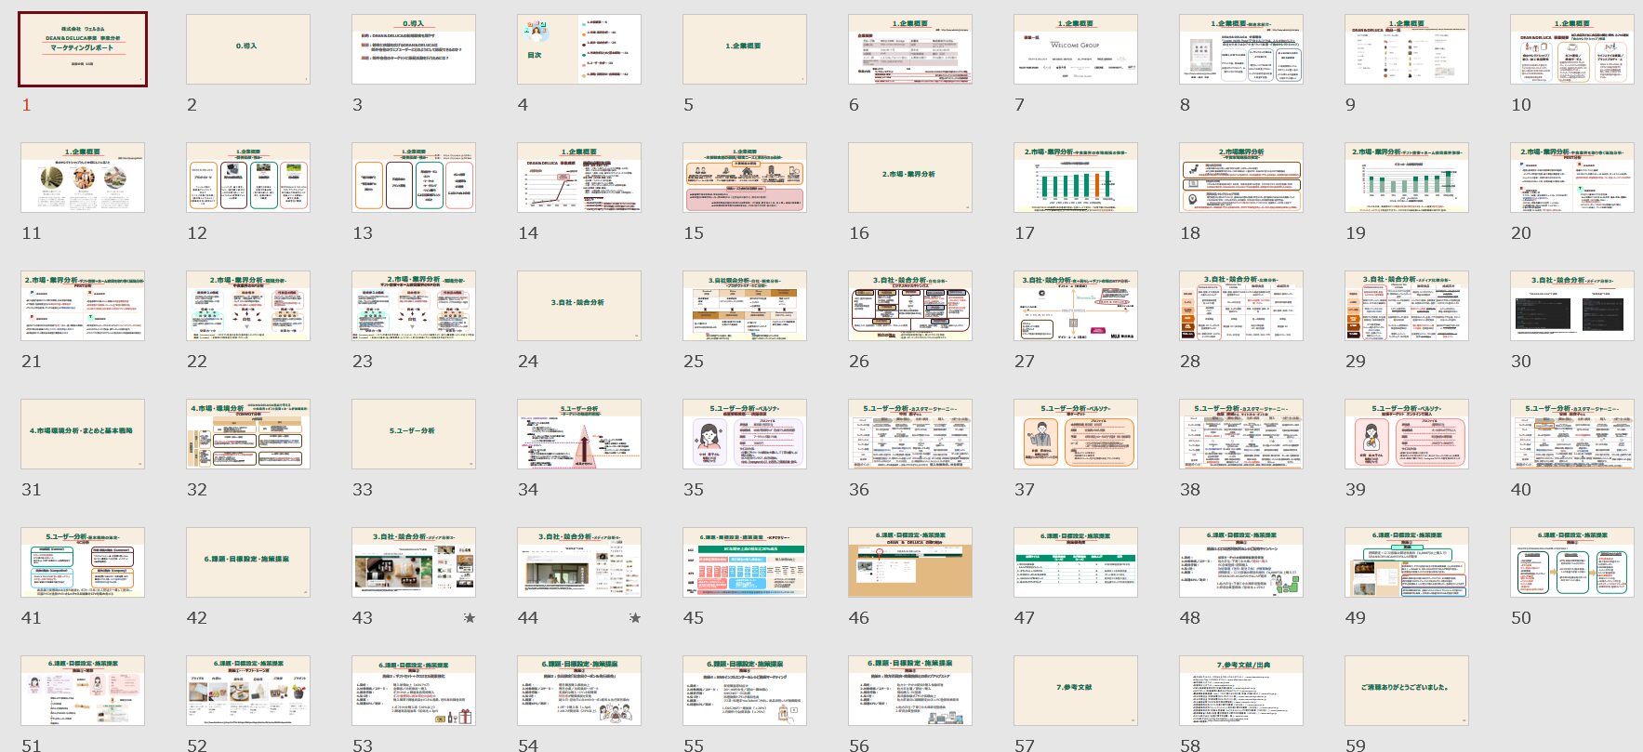This screenshot has height=752, width=1643.
Task: Select slide 40 thumbnail
Action: pos(1572,434)
